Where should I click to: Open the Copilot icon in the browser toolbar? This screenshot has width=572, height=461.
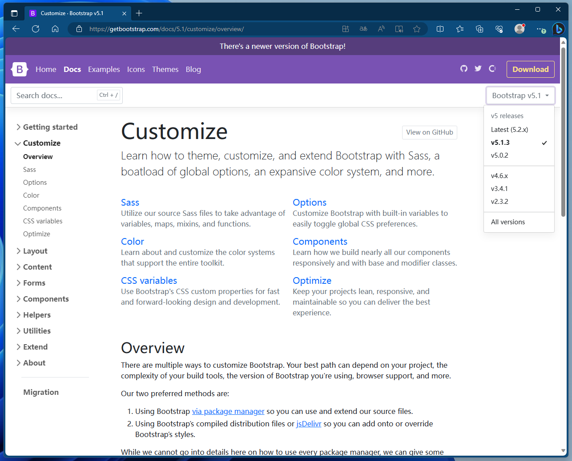coord(559,29)
